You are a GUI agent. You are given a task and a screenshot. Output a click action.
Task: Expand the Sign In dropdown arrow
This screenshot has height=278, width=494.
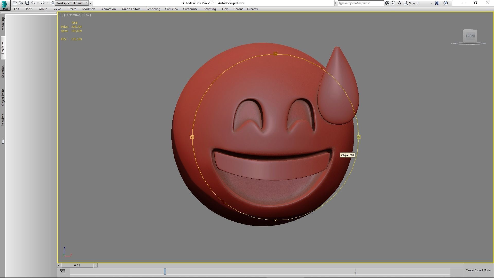point(431,3)
